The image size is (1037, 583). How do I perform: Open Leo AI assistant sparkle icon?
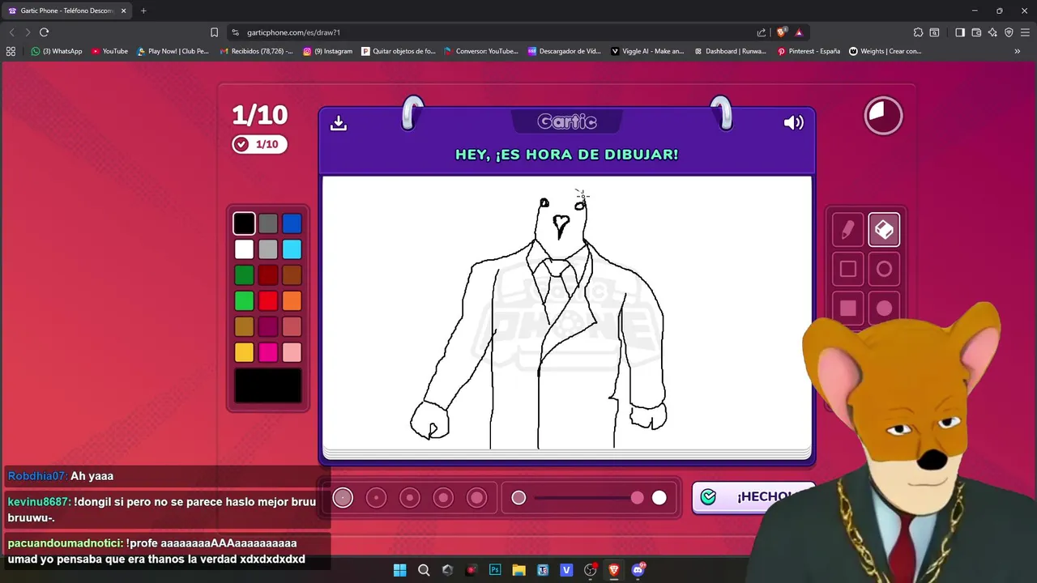[992, 32]
